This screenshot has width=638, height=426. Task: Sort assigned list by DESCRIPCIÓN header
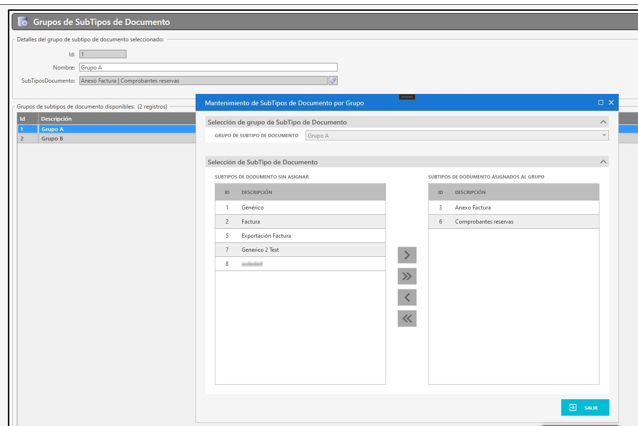pos(470,193)
